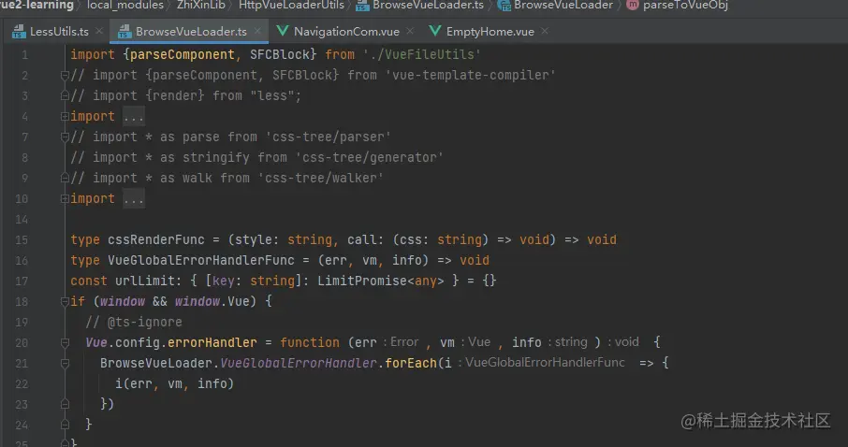
Task: Click LimitPromise on line 17
Action: point(362,281)
